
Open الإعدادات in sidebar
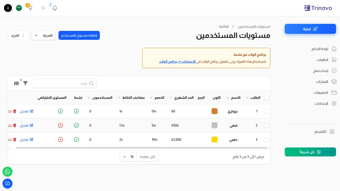[x=325, y=103]
